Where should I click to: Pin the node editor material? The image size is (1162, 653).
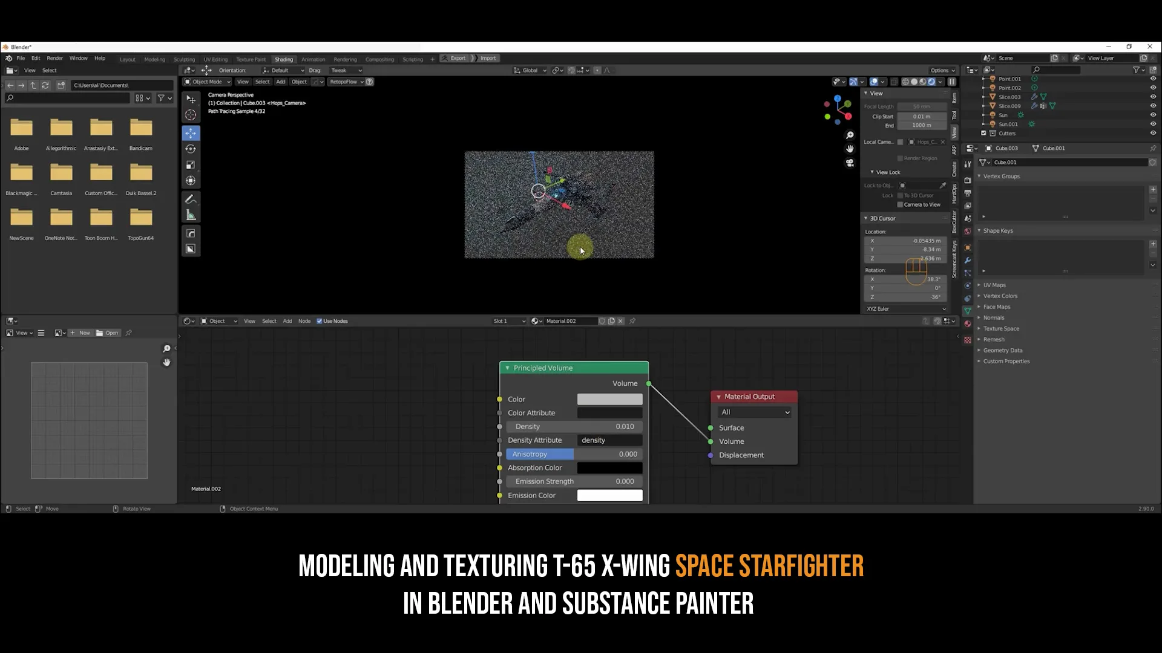632,321
